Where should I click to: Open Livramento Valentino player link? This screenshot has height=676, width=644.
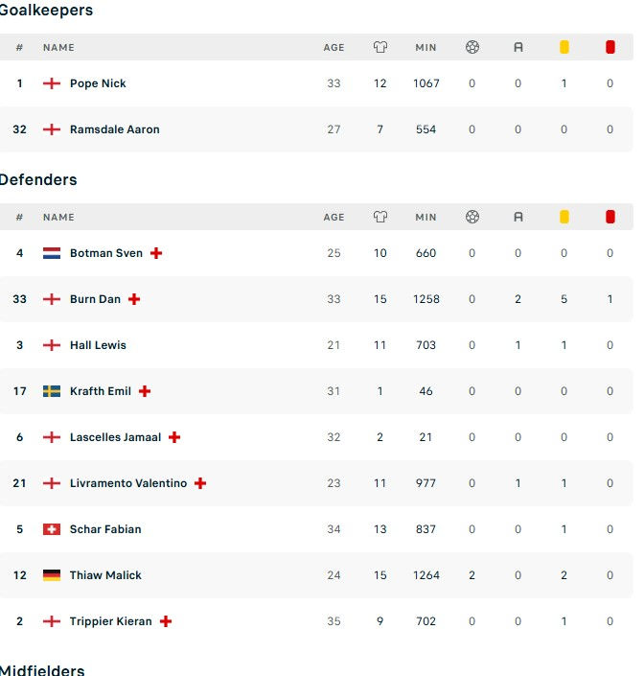(x=128, y=483)
